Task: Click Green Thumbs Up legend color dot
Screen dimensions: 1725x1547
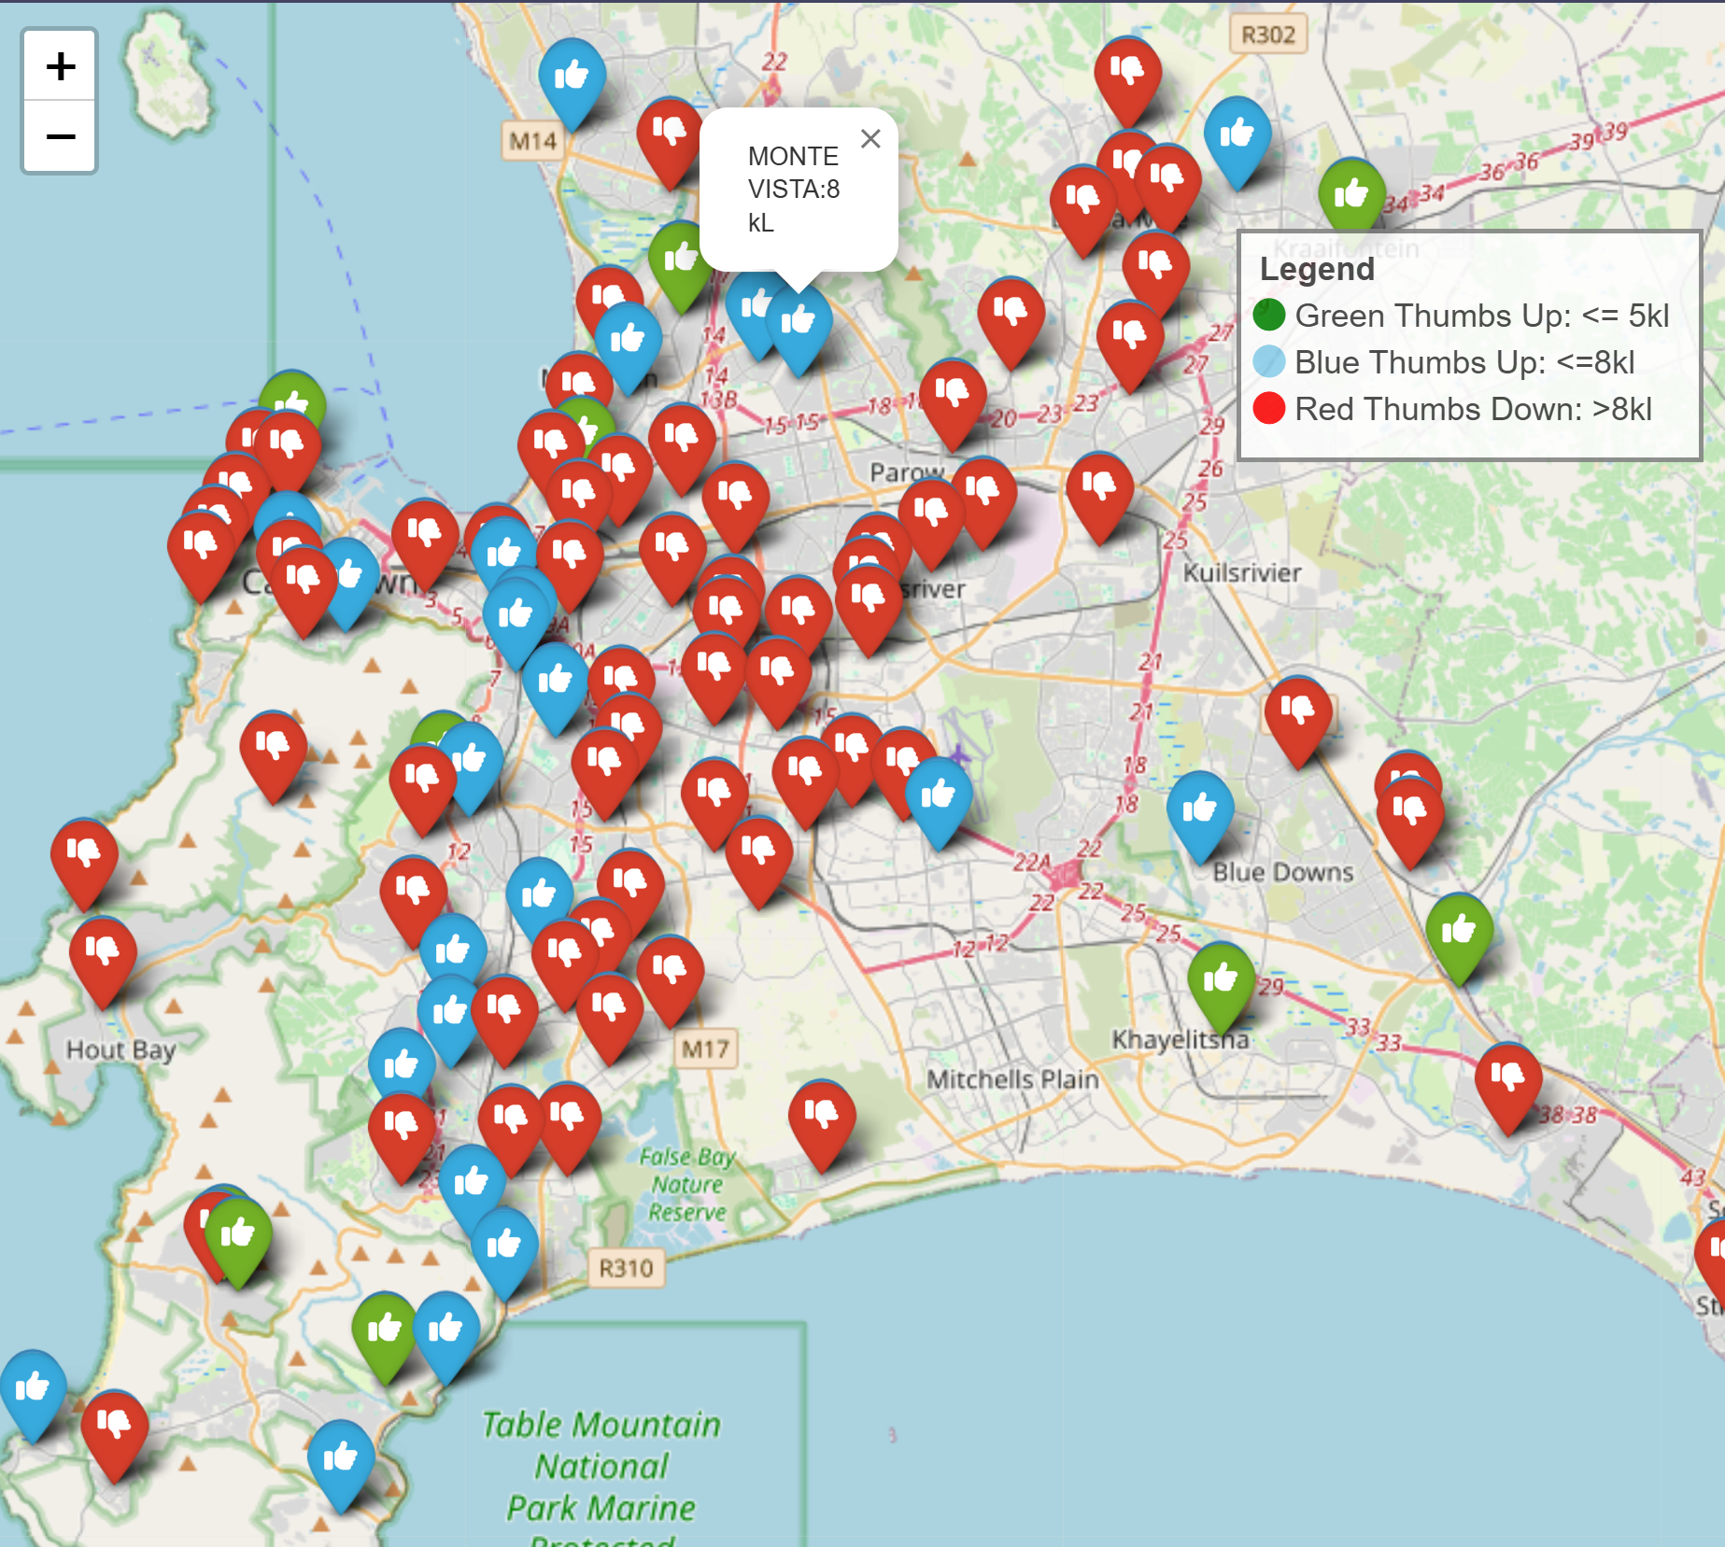Action: click(x=1269, y=315)
